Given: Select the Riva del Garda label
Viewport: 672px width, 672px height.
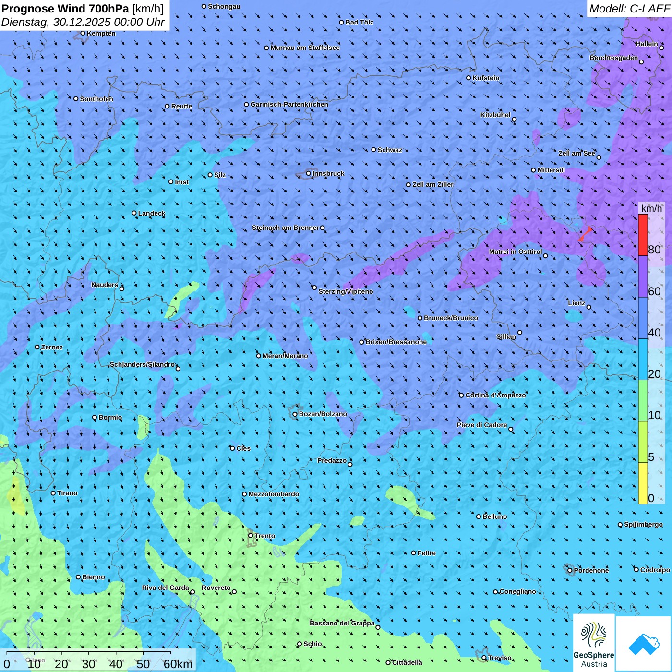Looking at the screenshot, I should pyautogui.click(x=165, y=588).
